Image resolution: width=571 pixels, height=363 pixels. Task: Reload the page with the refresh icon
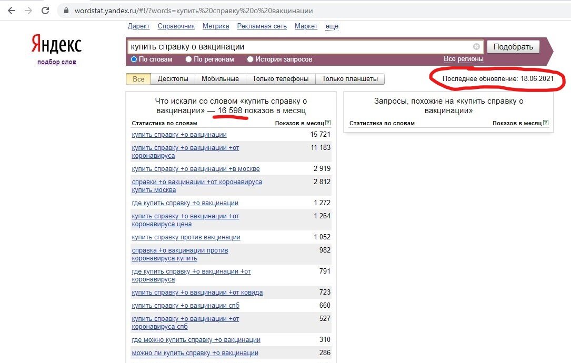[x=45, y=11]
